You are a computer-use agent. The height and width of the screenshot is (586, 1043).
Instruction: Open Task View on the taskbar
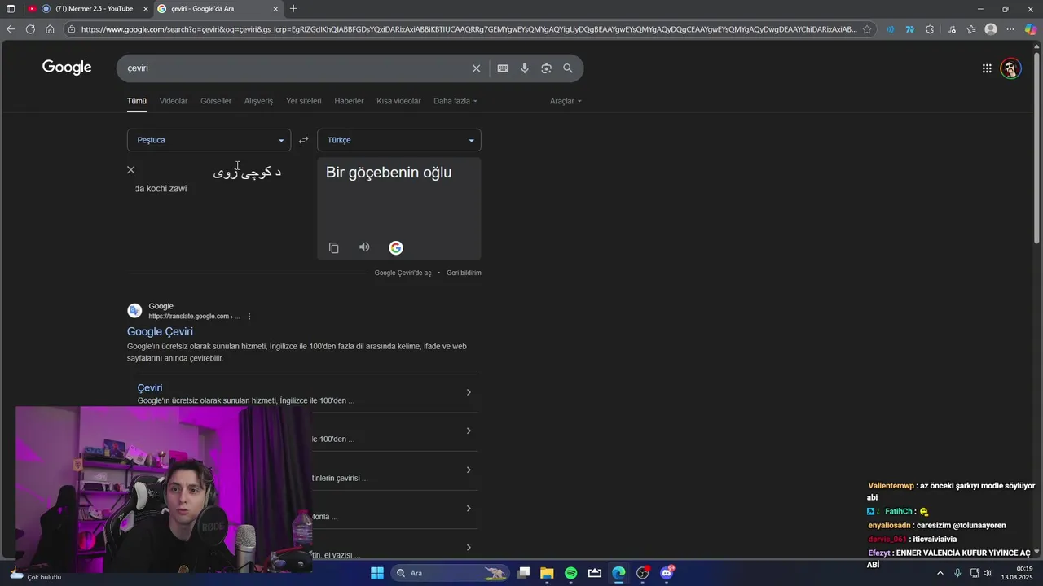tap(523, 573)
